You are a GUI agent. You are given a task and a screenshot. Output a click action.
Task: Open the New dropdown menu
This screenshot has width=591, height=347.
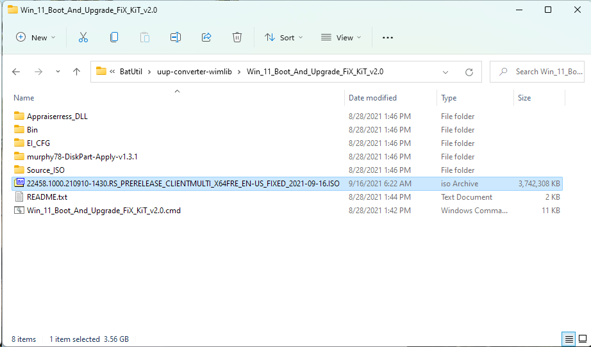click(x=35, y=38)
